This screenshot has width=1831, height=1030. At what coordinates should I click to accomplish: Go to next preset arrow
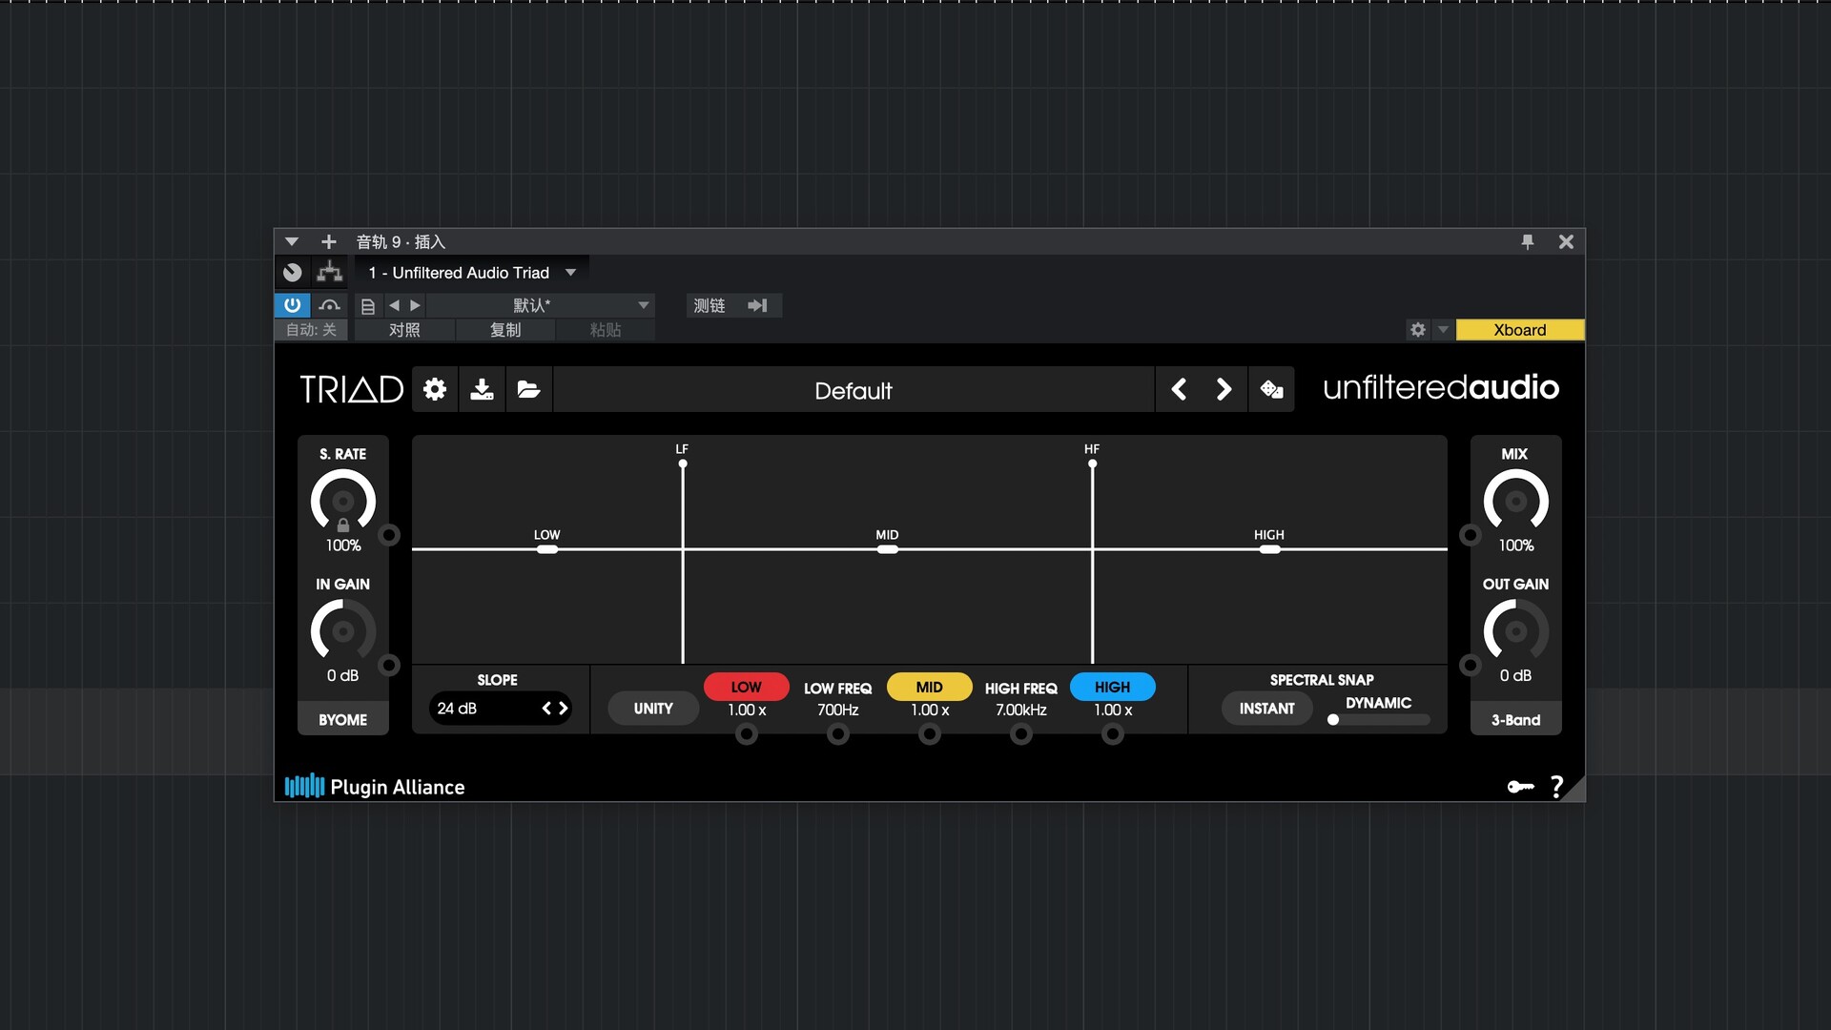[x=1224, y=389]
